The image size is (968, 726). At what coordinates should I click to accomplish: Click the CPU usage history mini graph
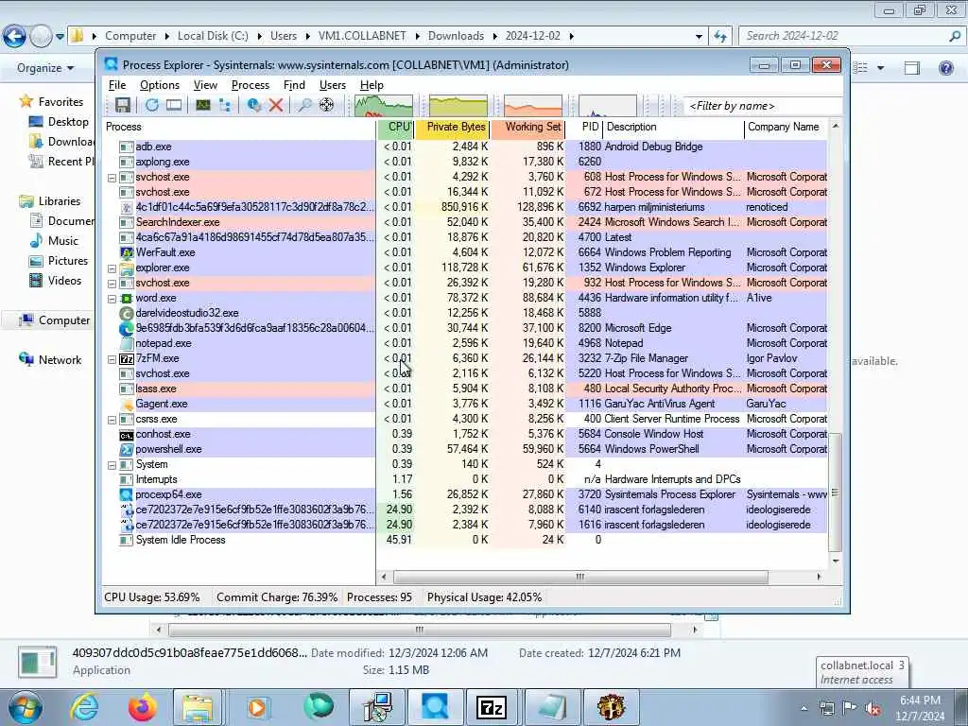(384, 106)
